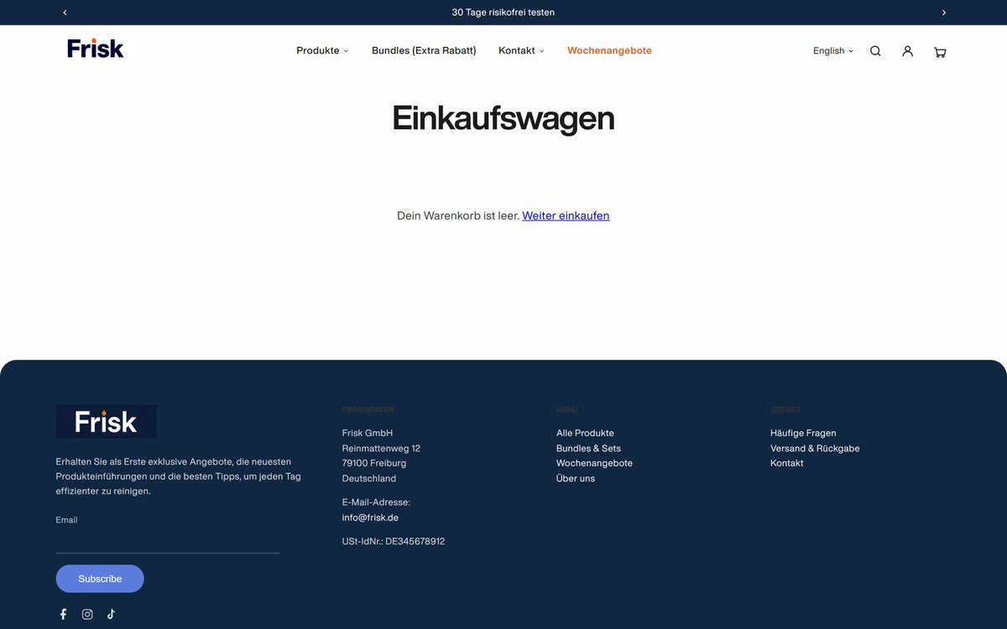The image size is (1007, 629).
Task: Click the Einkaufswagen page heading
Action: 503,117
